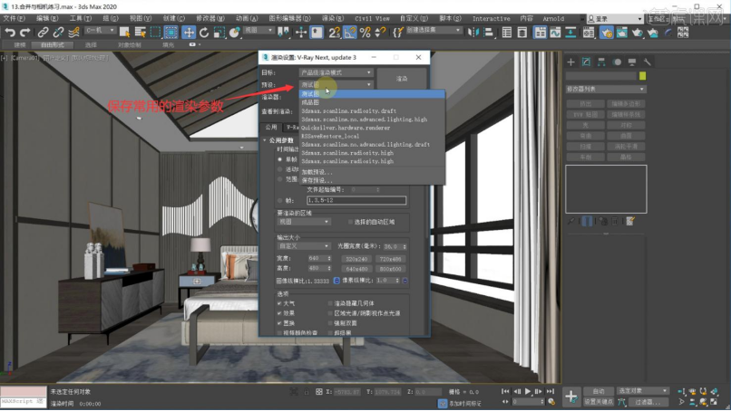Open the Target mode dropdown
This screenshot has height=411, width=731.
click(x=336, y=72)
